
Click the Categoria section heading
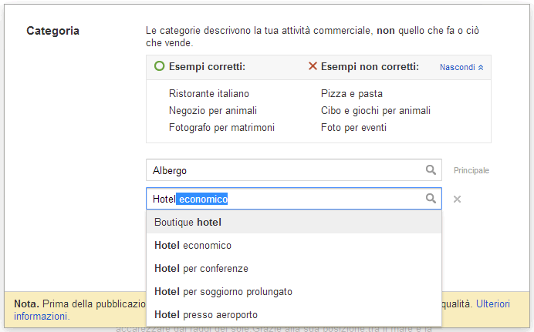pos(52,32)
